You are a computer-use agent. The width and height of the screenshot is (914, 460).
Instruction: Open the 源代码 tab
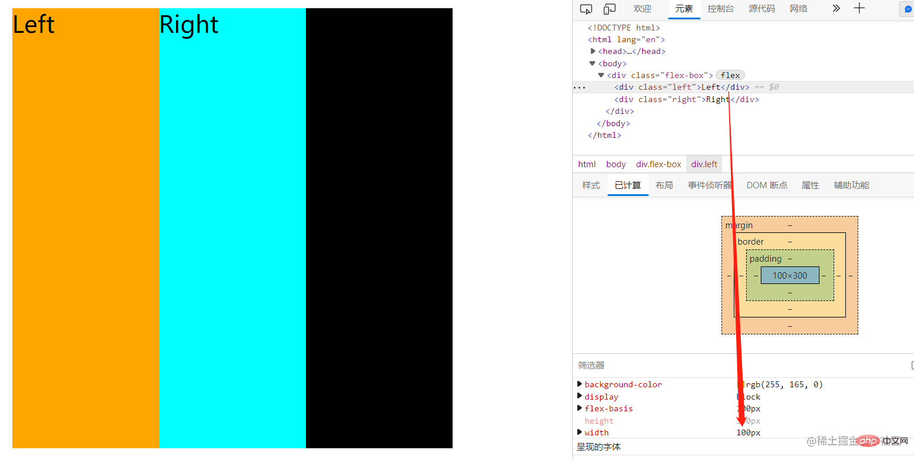[761, 9]
